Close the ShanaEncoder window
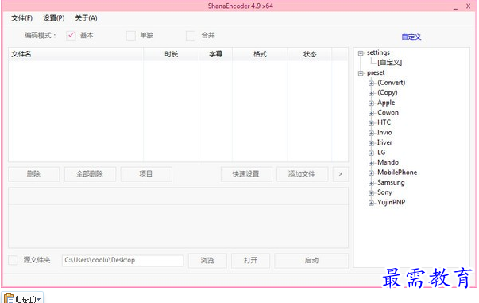This screenshot has width=479, height=303. (469, 6)
